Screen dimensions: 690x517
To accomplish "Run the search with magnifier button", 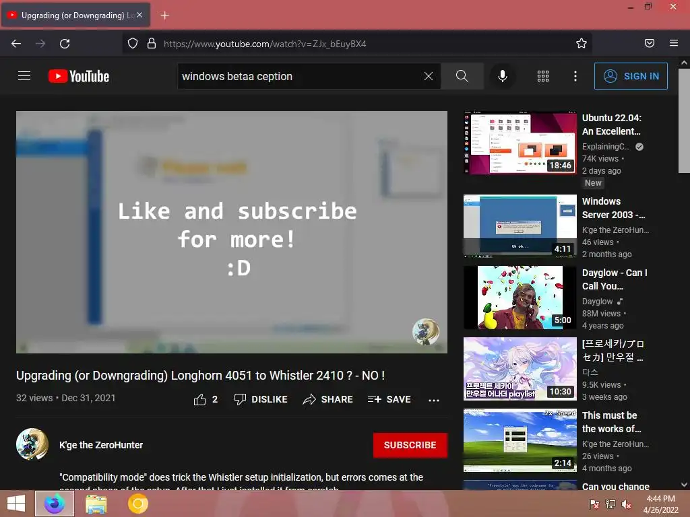I will pos(462,76).
